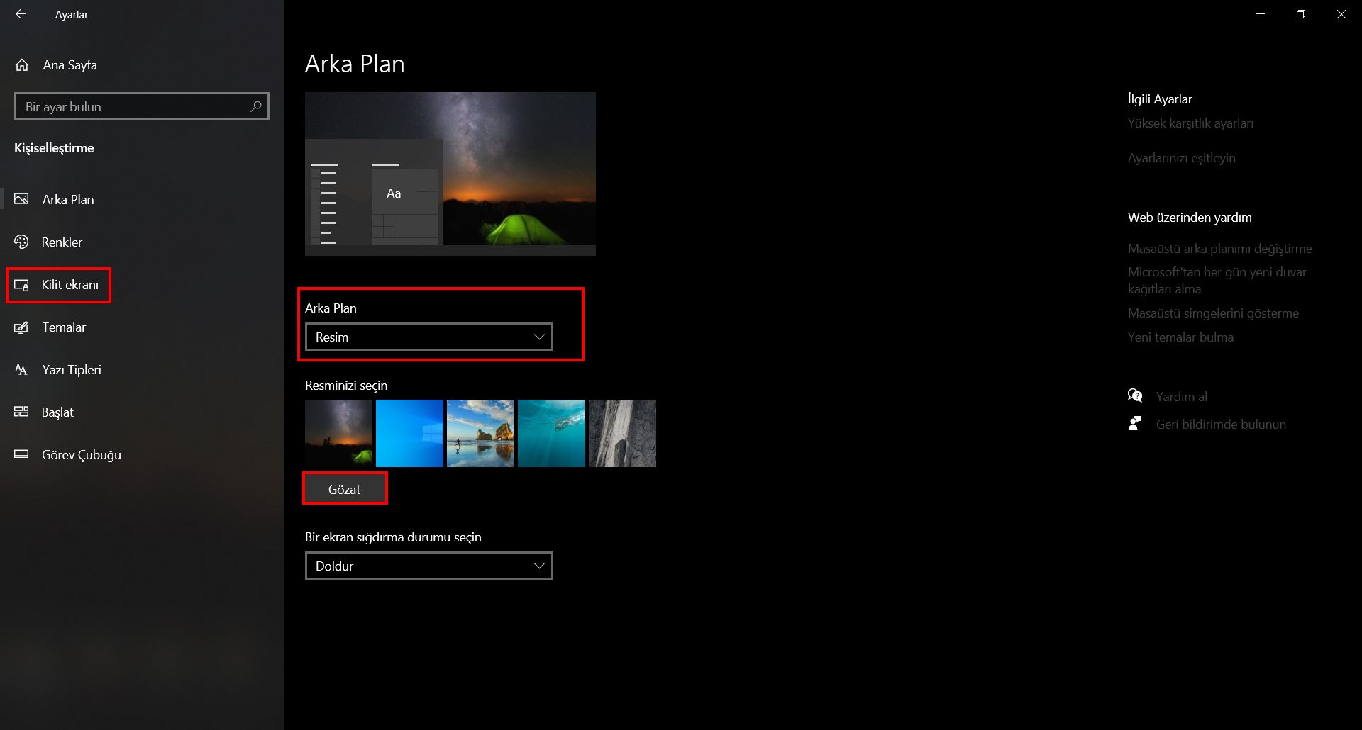Open Microsoft'tan her gün yeni duvar kağıtları link
The height and width of the screenshot is (730, 1362).
click(1217, 281)
